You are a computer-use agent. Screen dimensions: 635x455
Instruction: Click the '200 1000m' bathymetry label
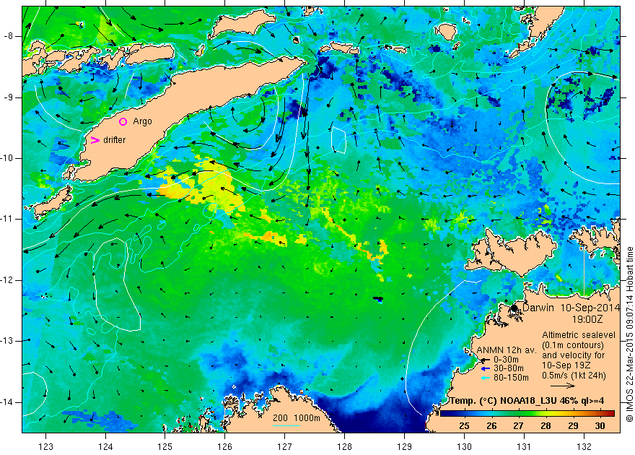click(x=297, y=418)
